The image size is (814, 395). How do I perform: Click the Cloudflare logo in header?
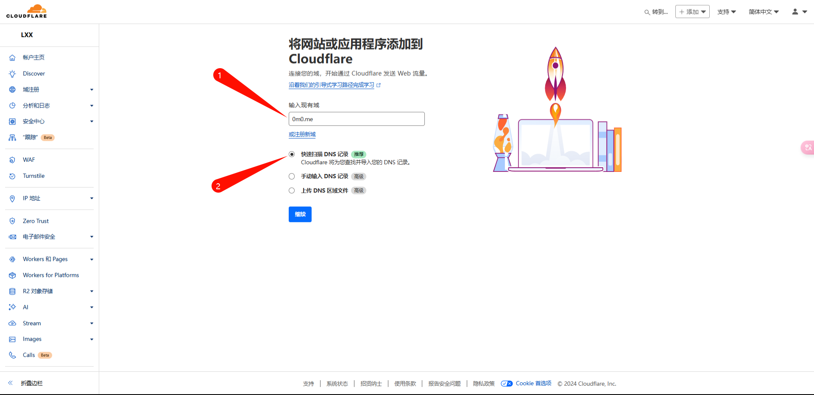[27, 11]
